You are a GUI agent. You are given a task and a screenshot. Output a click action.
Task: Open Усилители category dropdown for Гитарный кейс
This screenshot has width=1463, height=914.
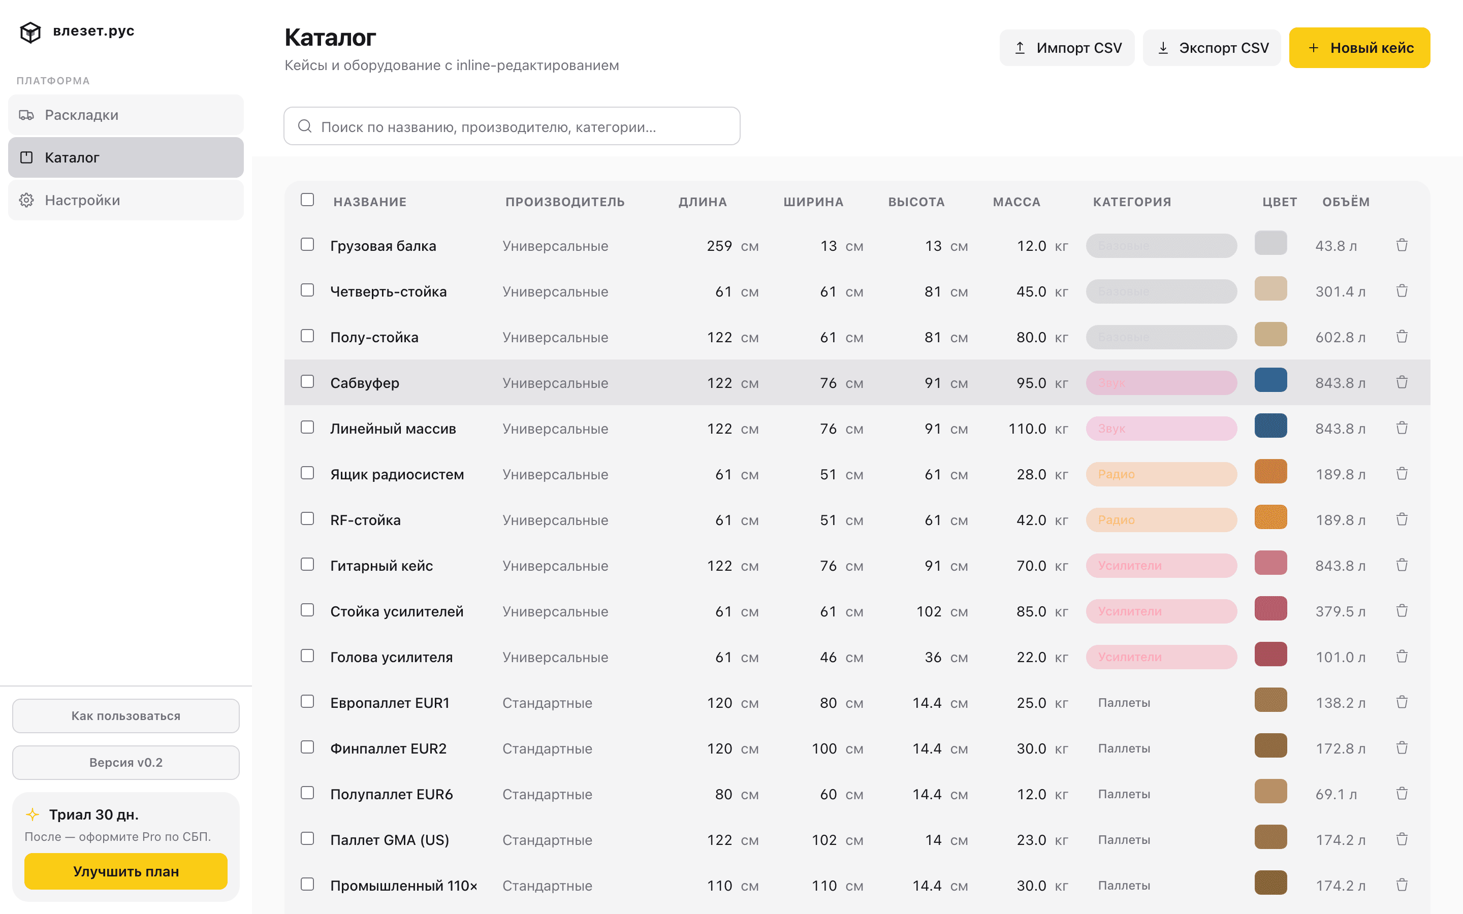[x=1161, y=566]
